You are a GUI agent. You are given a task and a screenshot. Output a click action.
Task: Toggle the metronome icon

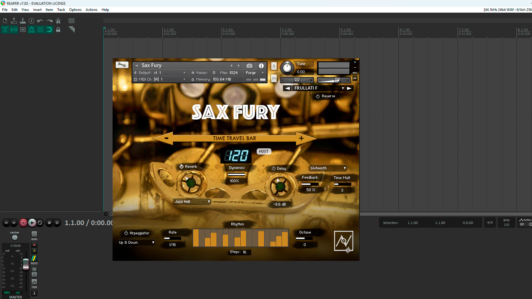[x=58, y=21]
